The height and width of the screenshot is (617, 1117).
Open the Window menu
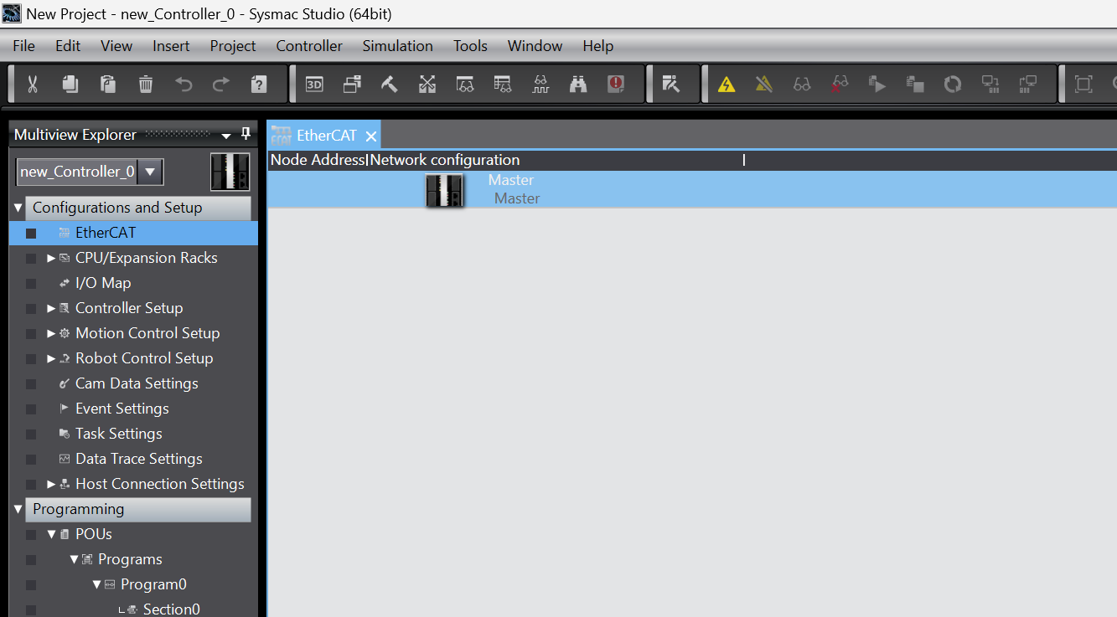(535, 46)
